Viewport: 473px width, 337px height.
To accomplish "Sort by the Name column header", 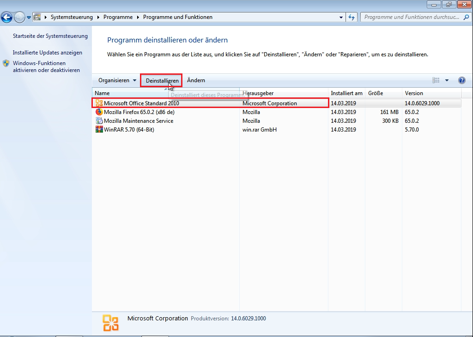I will point(166,93).
